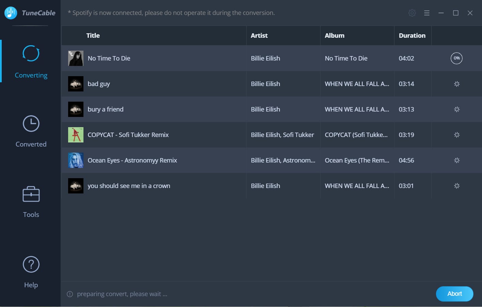Click duration 03:13

pyautogui.click(x=406, y=109)
